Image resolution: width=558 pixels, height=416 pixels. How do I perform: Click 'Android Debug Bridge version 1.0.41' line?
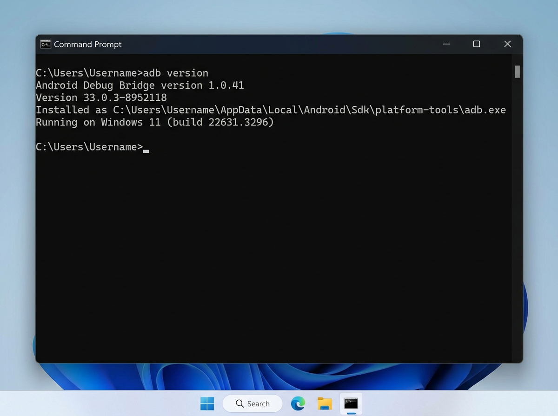[140, 85]
